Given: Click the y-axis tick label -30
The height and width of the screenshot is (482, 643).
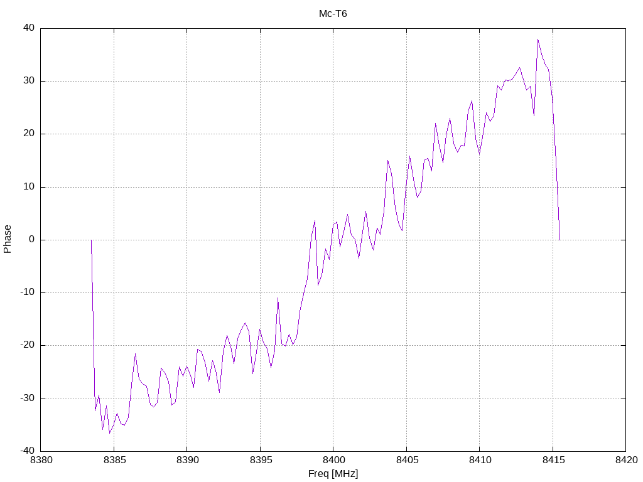Looking at the screenshot, I should pos(28,399).
